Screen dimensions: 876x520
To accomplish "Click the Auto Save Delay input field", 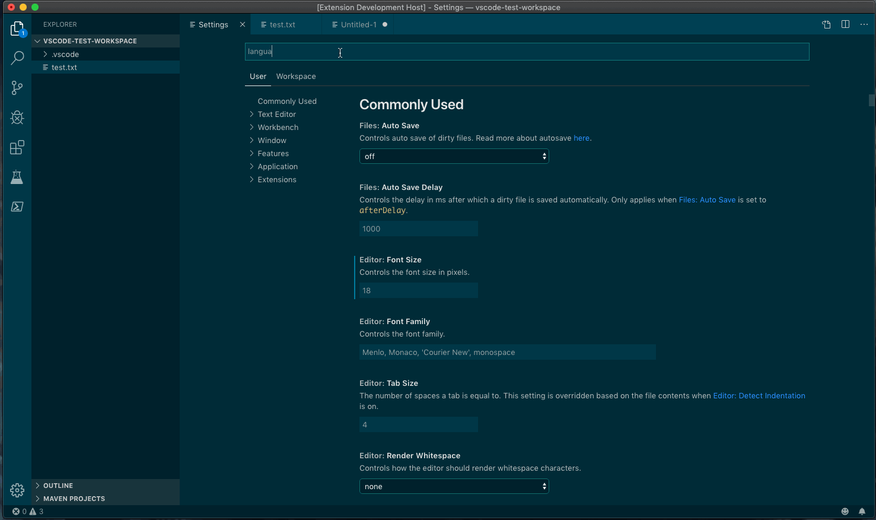I will (x=419, y=229).
